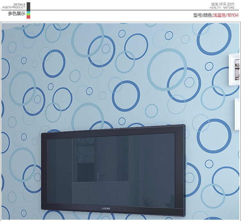Click the lower white picture frame at right edge
This screenshot has width=241, height=221.
pos(237,114)
